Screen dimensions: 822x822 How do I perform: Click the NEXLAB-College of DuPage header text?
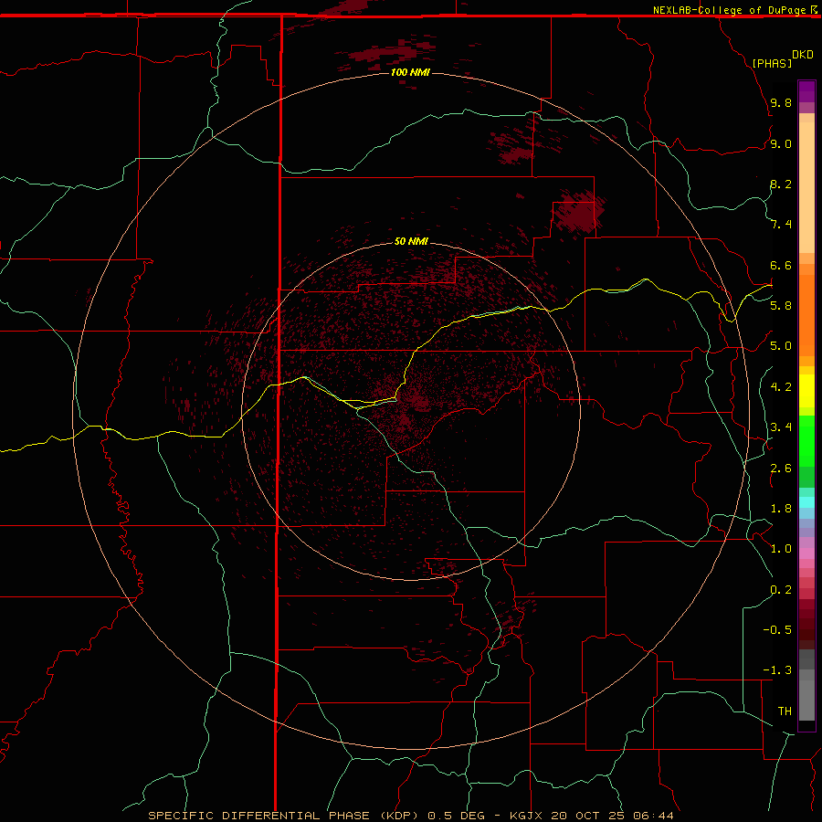click(730, 10)
